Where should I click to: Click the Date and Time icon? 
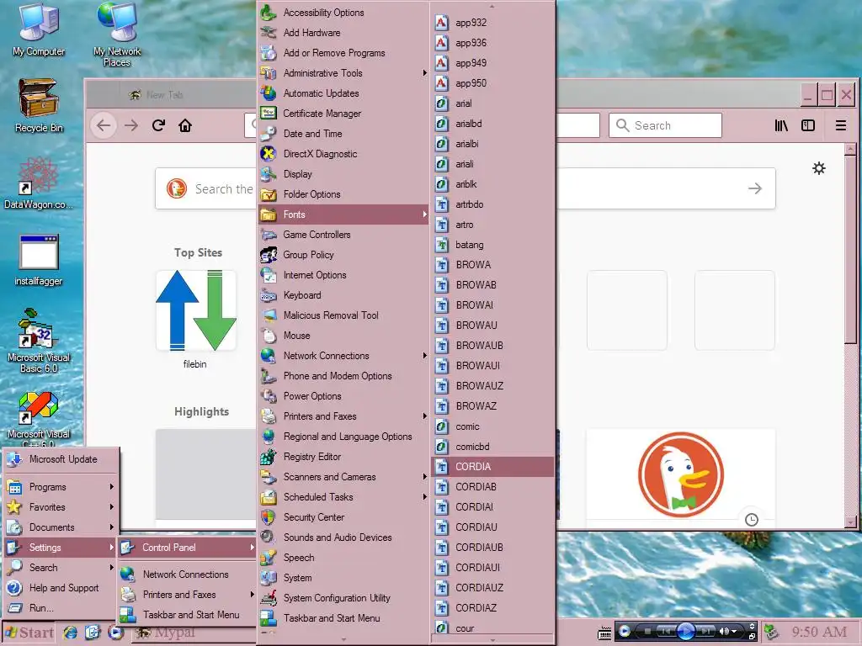point(269,134)
